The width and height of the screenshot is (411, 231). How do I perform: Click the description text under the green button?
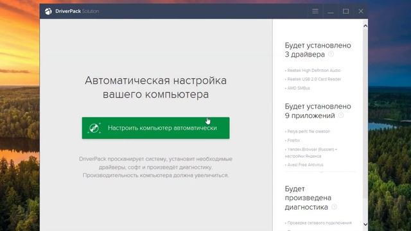click(155, 167)
